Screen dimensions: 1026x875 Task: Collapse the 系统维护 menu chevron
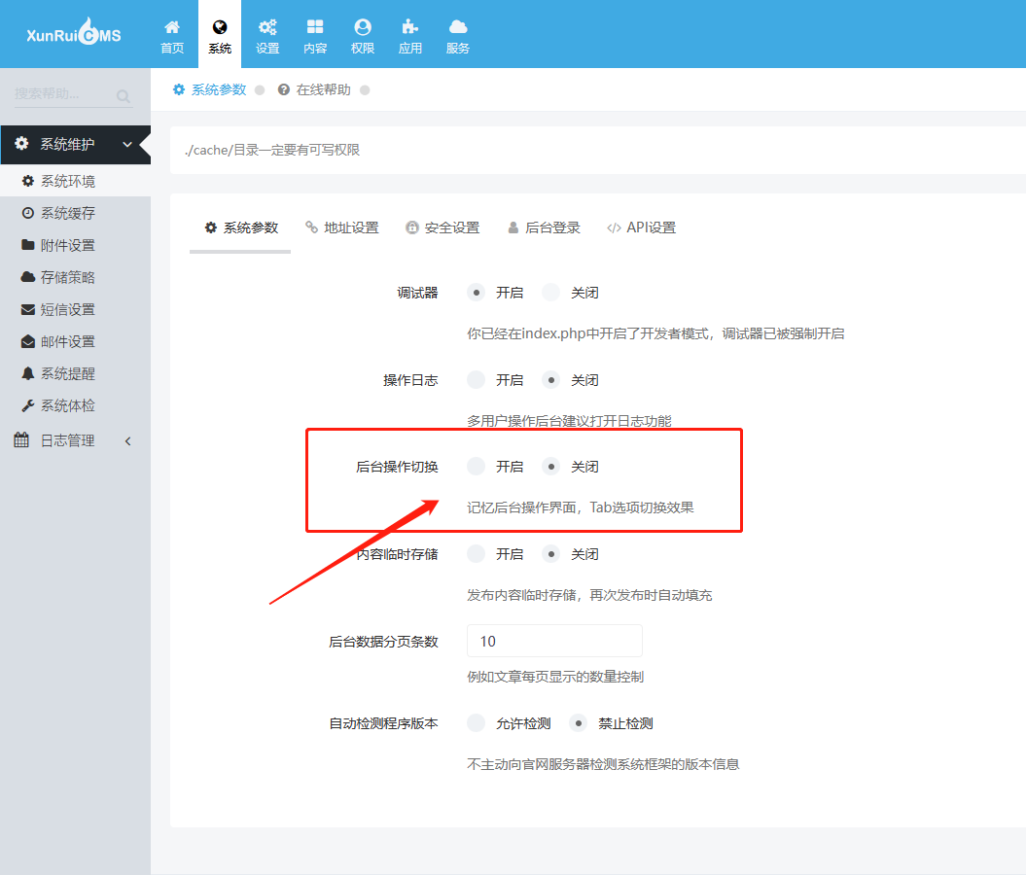[127, 145]
